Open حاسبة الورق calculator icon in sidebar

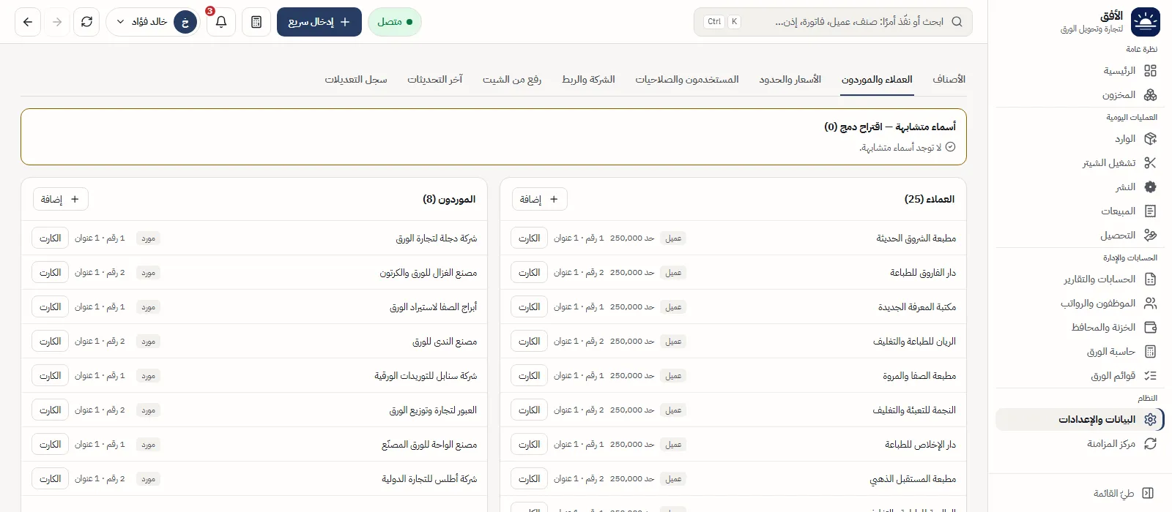[x=1150, y=352]
